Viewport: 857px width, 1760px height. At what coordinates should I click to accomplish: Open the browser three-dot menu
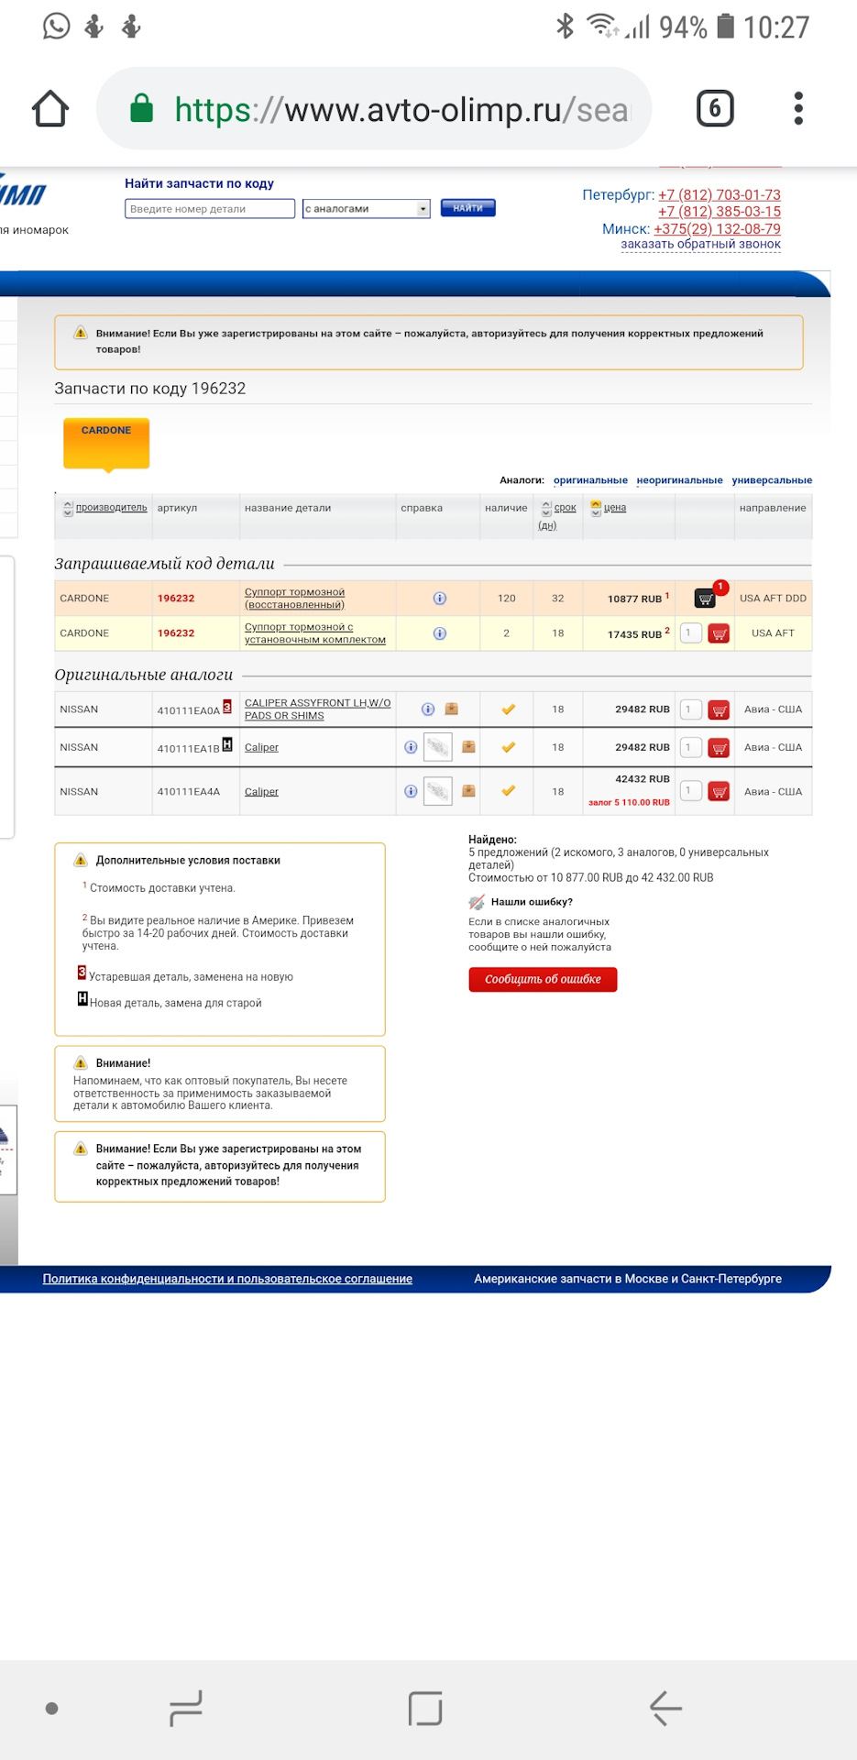(x=798, y=109)
